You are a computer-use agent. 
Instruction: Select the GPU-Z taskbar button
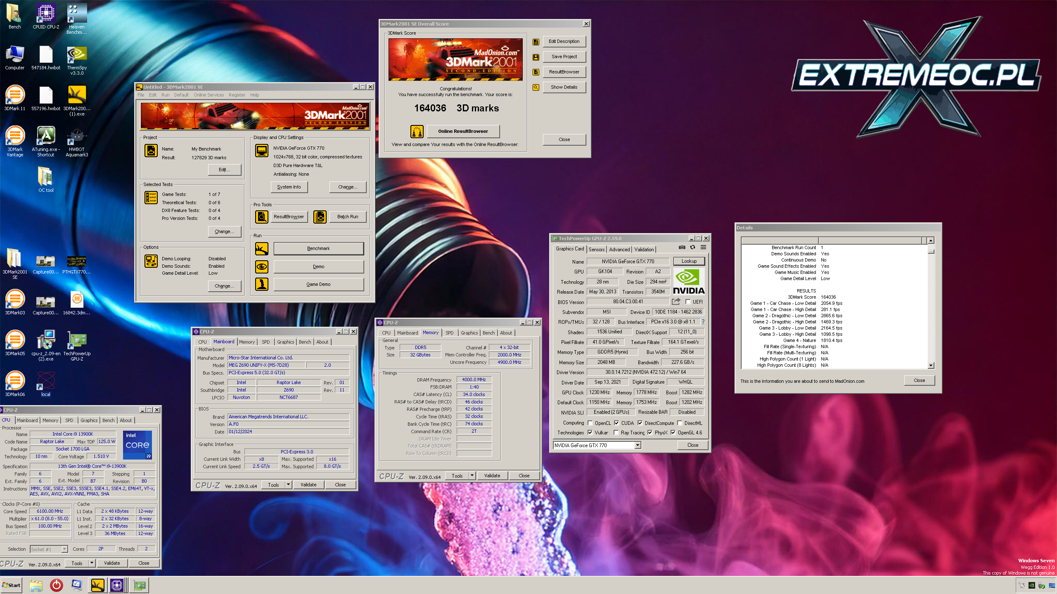[140, 585]
